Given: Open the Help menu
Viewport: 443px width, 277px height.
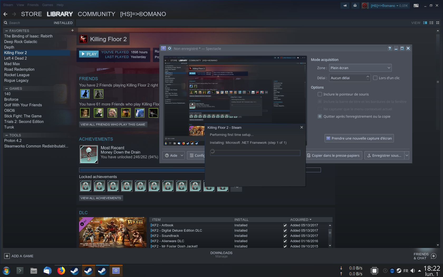Looking at the screenshot, I should point(60,5).
